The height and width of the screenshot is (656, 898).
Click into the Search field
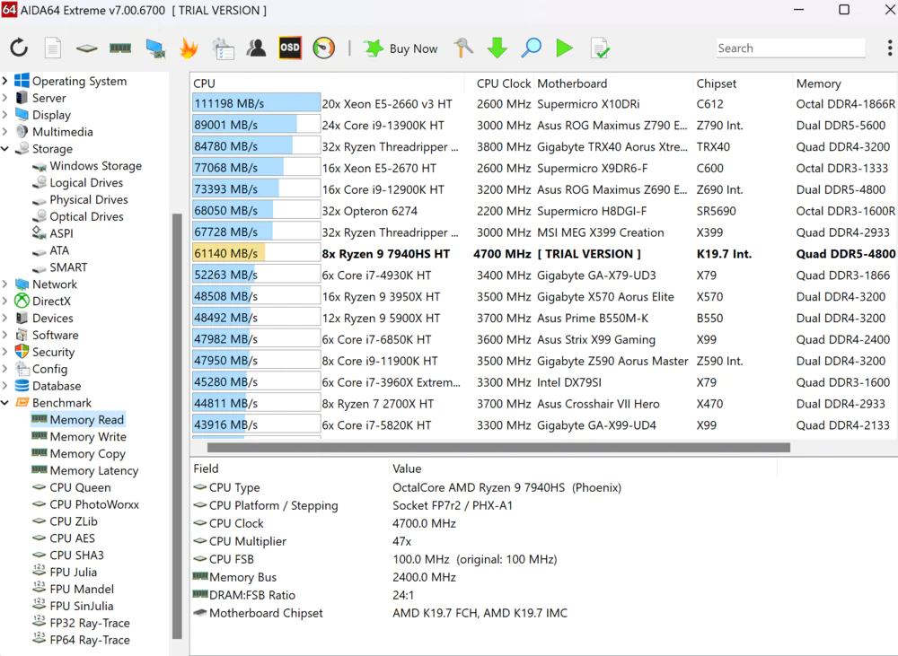[x=790, y=48]
